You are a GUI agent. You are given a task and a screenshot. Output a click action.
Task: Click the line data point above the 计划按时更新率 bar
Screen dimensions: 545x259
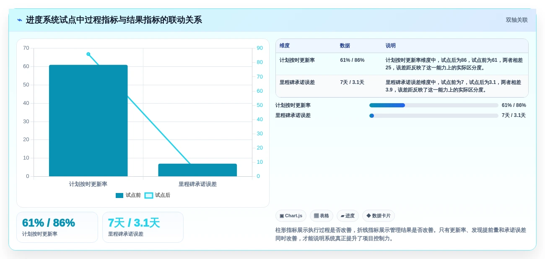point(88,54)
